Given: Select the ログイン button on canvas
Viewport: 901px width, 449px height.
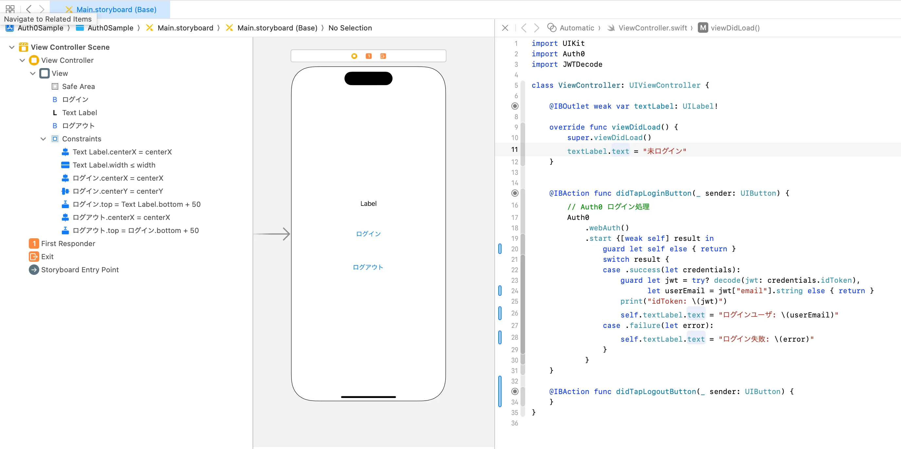Looking at the screenshot, I should [368, 233].
